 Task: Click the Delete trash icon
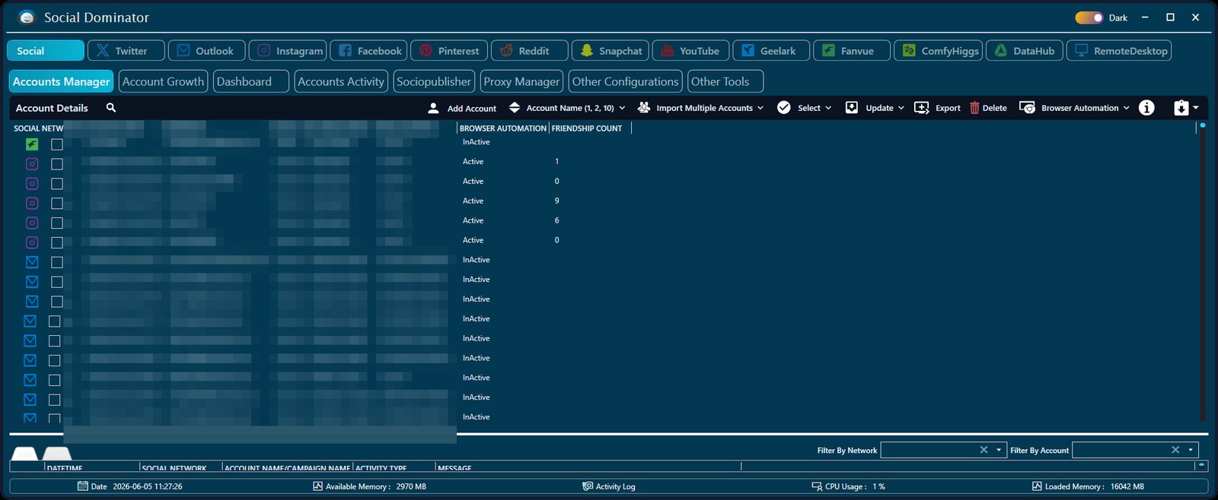974,108
